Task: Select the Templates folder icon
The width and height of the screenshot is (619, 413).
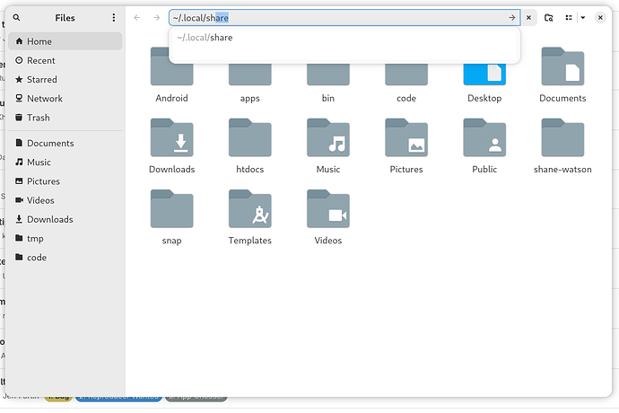Action: tap(250, 208)
